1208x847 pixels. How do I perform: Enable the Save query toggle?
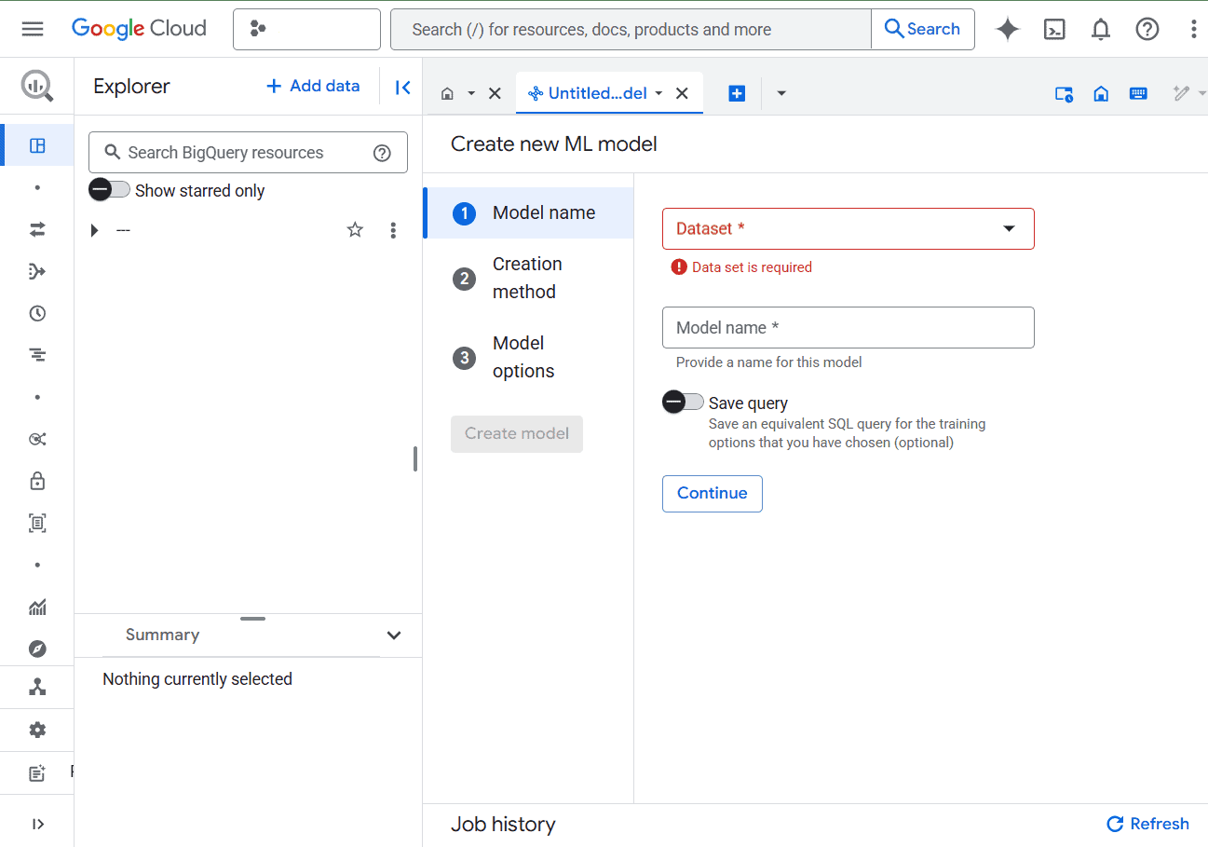coord(683,402)
